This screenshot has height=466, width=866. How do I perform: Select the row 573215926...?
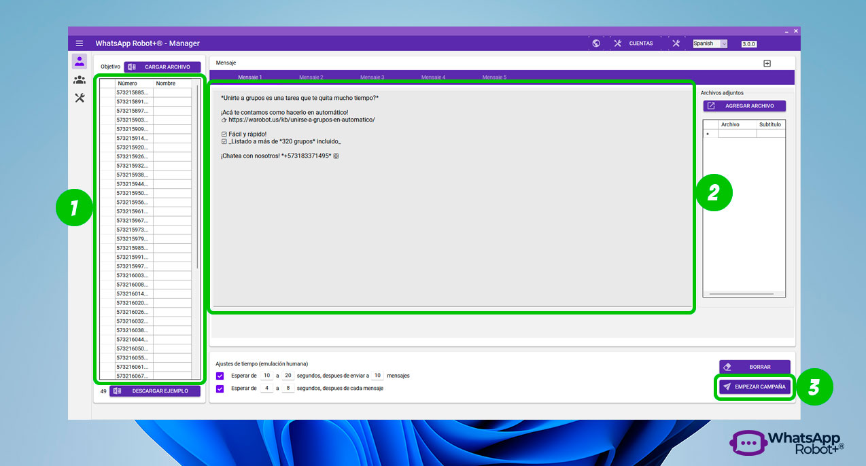pyautogui.click(x=146, y=157)
